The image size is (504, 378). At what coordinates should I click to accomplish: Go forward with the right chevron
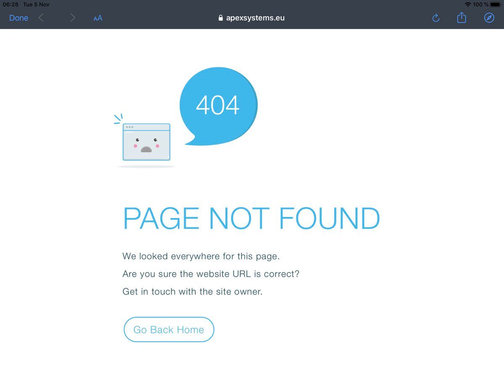click(x=73, y=18)
